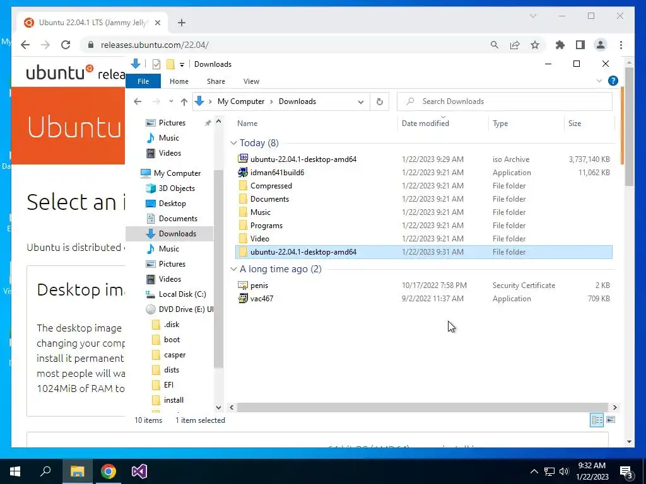
Task: Open Chrome tab search dropdown
Action: pyautogui.click(x=532, y=16)
